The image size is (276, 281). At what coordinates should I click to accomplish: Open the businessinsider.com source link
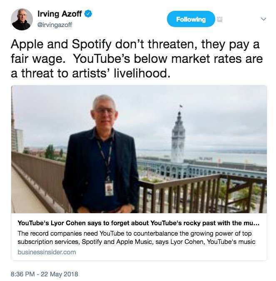tap(47, 252)
